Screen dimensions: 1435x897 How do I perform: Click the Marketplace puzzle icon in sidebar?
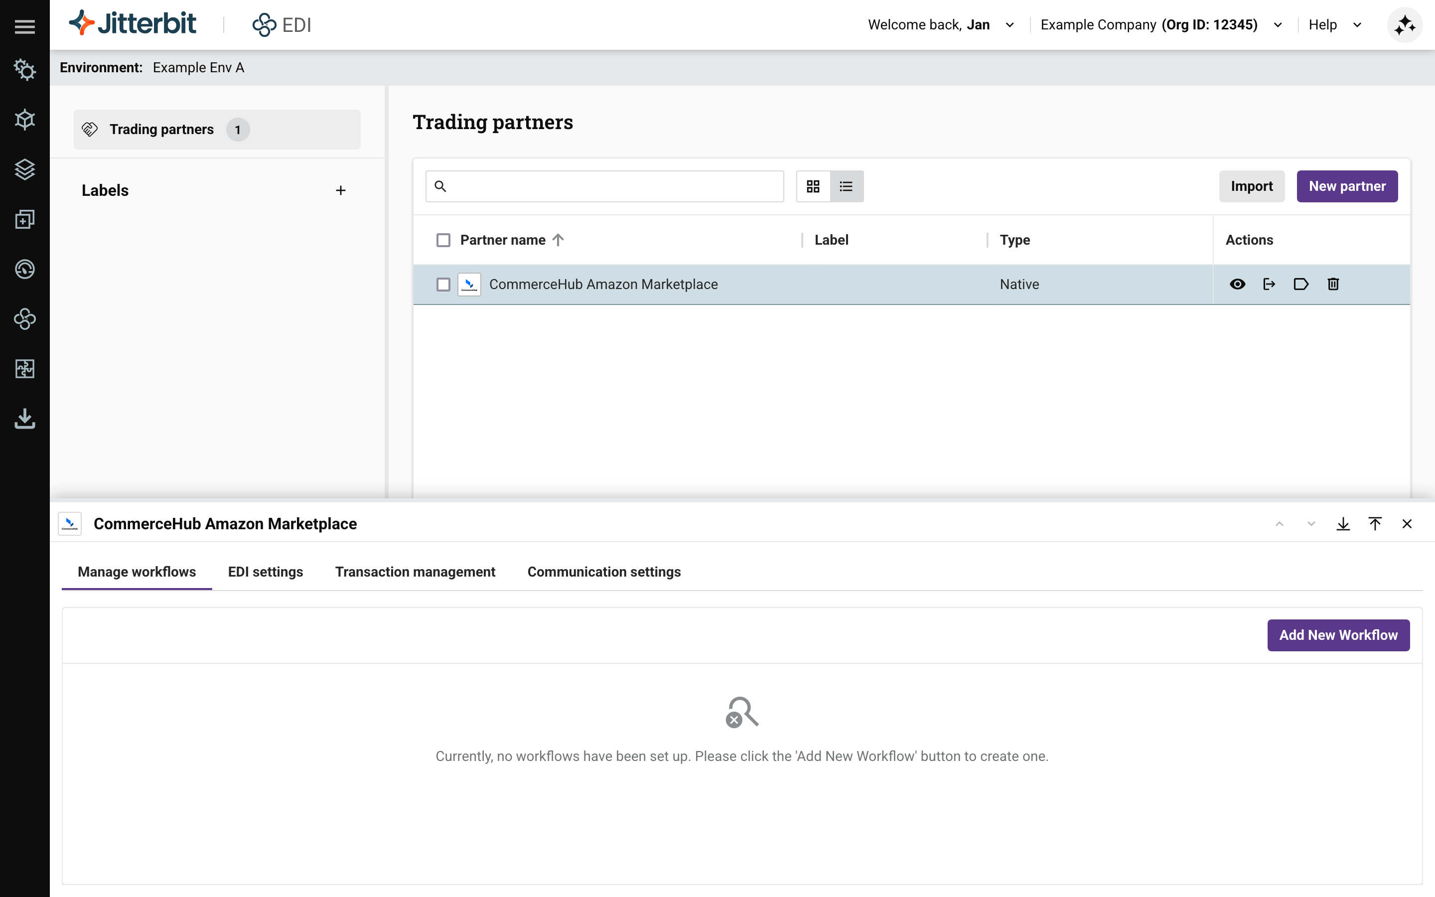(25, 368)
